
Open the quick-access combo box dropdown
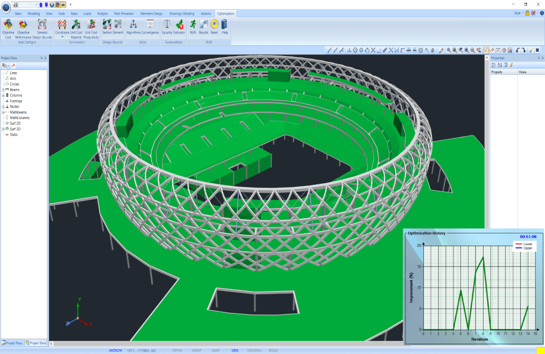(x=36, y=4)
